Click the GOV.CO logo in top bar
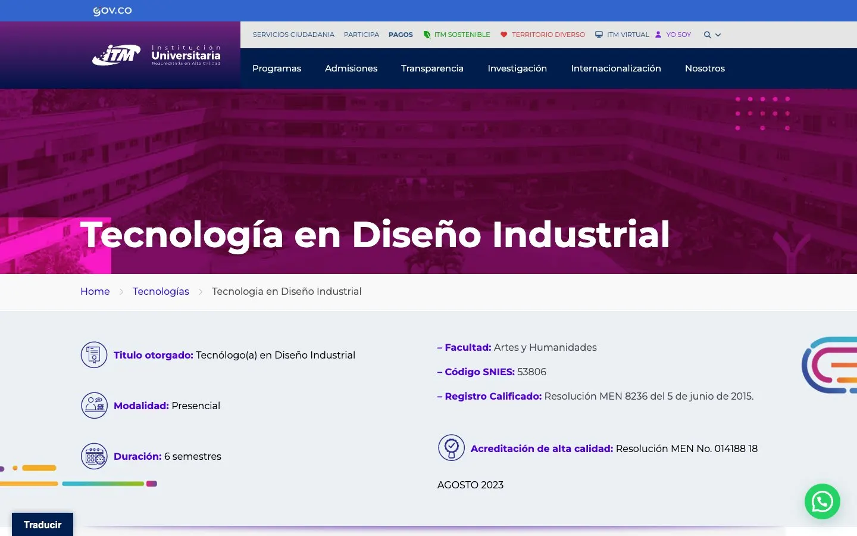This screenshot has width=857, height=536. (x=112, y=11)
